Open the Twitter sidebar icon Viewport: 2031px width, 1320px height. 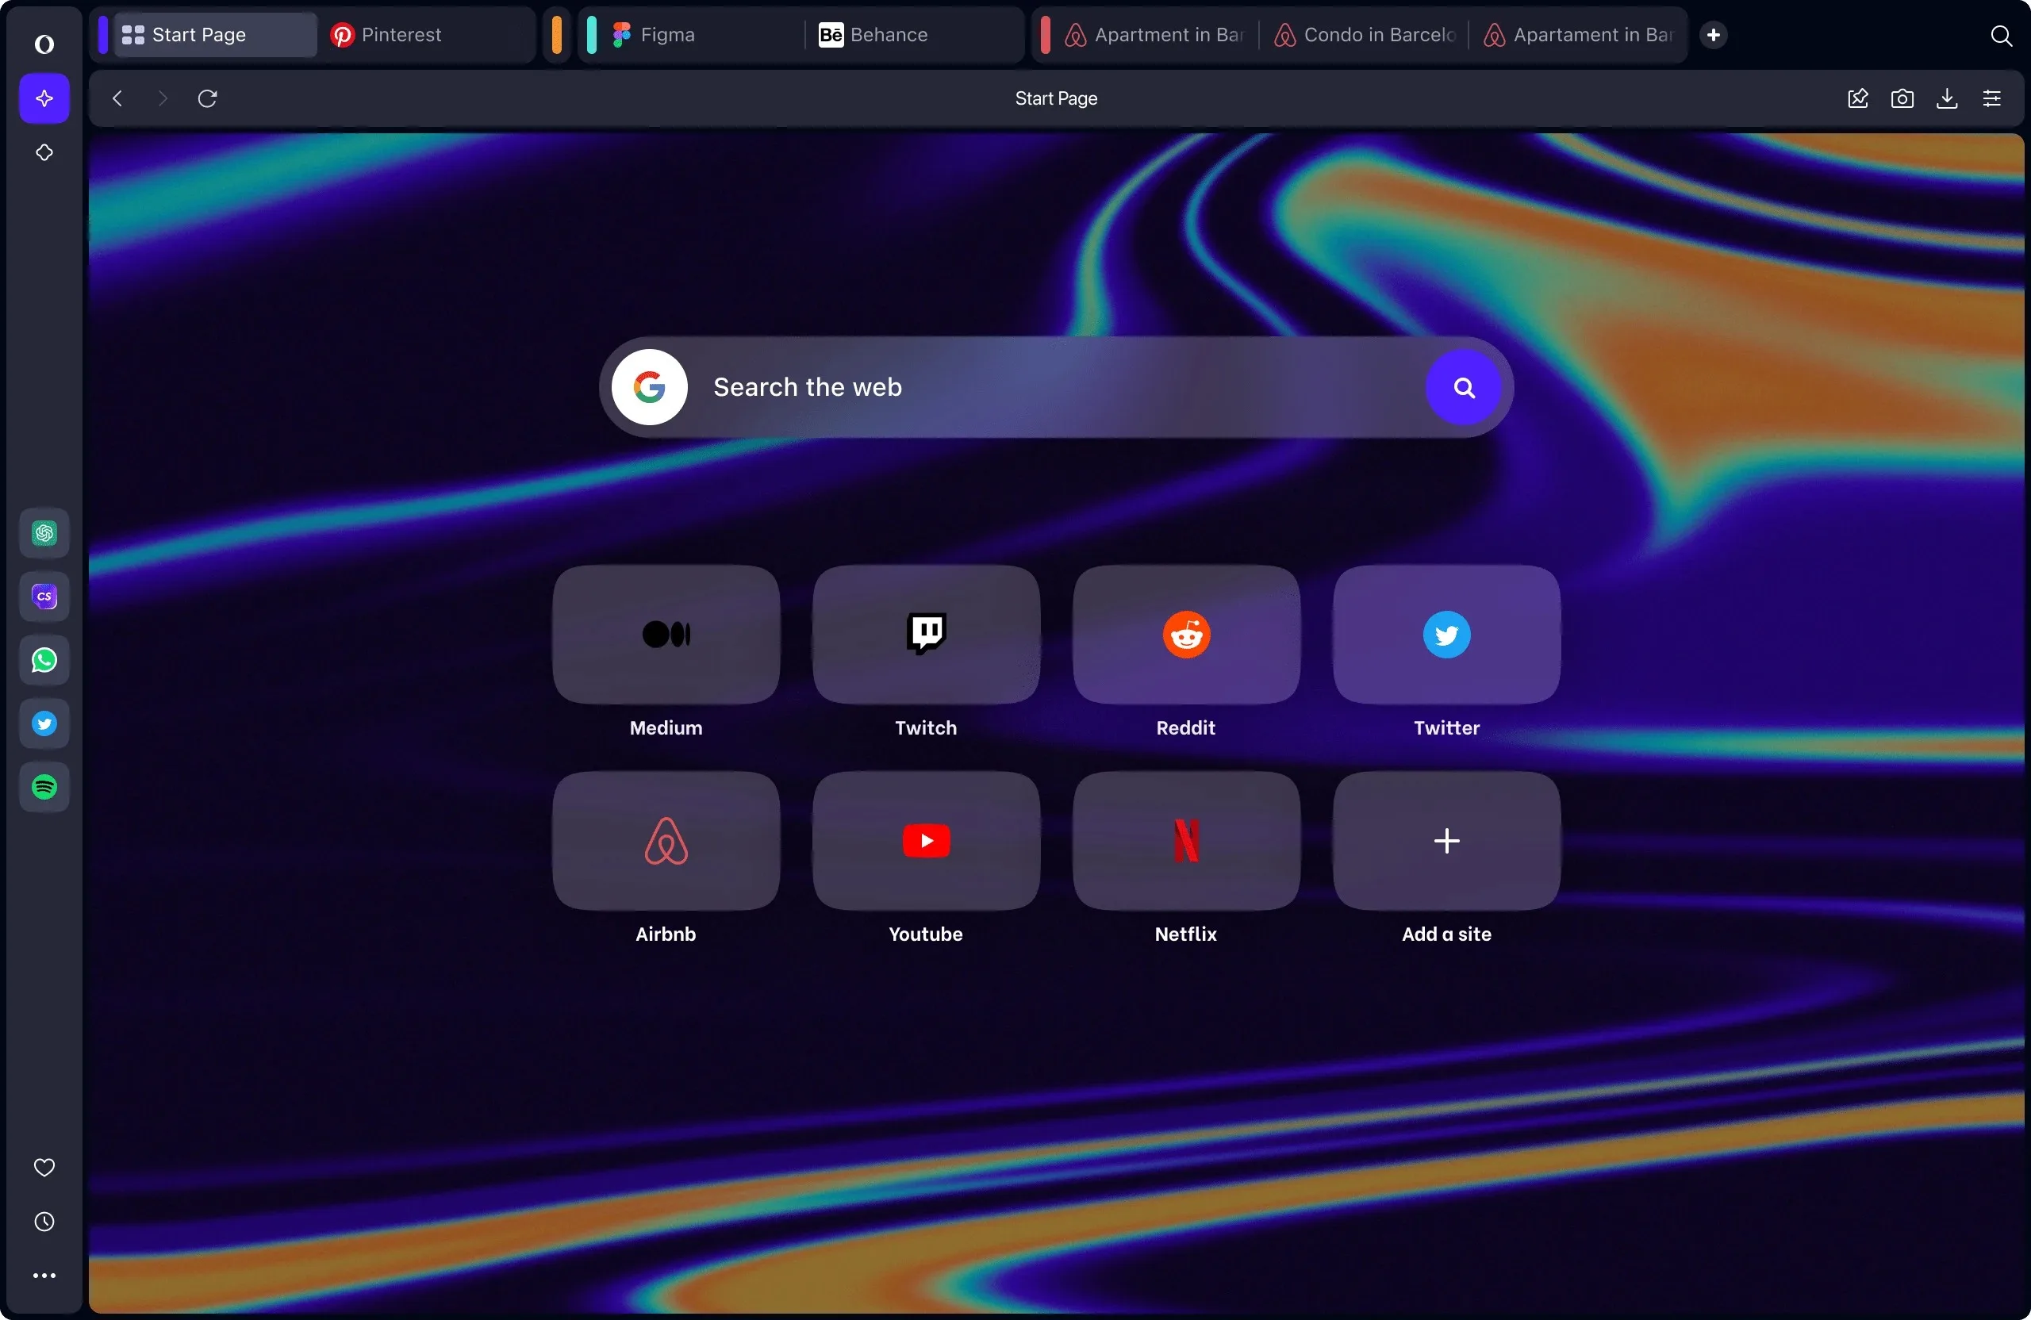43,723
